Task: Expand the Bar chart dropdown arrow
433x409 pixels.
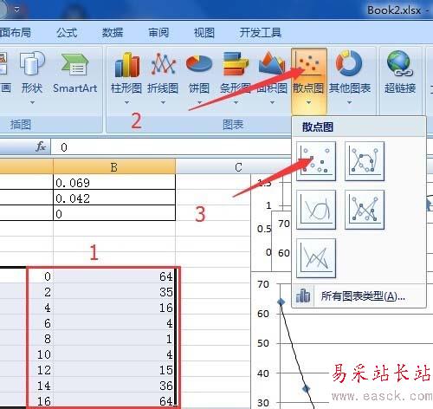Action: pos(236,102)
